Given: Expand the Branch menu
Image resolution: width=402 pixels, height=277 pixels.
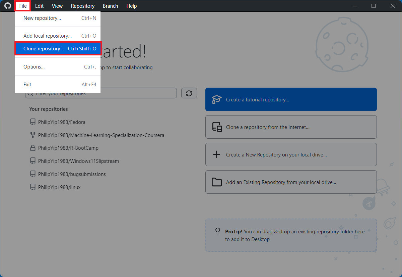Looking at the screenshot, I should (110, 6).
